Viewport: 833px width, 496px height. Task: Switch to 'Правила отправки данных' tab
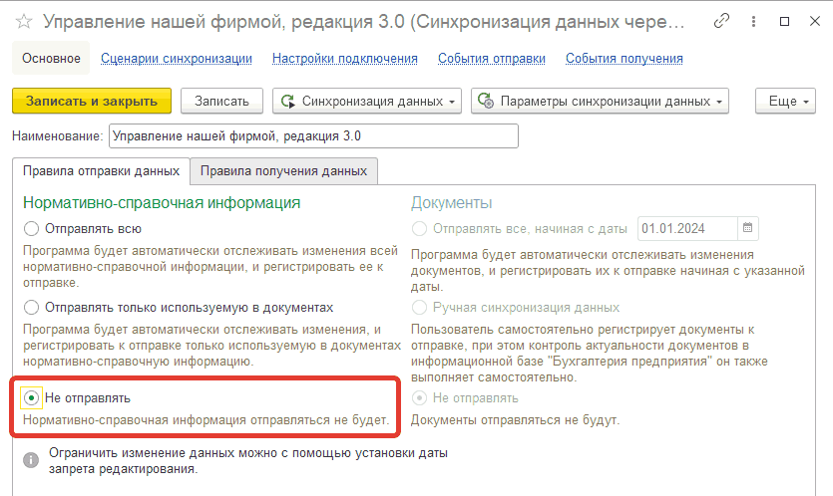101,171
